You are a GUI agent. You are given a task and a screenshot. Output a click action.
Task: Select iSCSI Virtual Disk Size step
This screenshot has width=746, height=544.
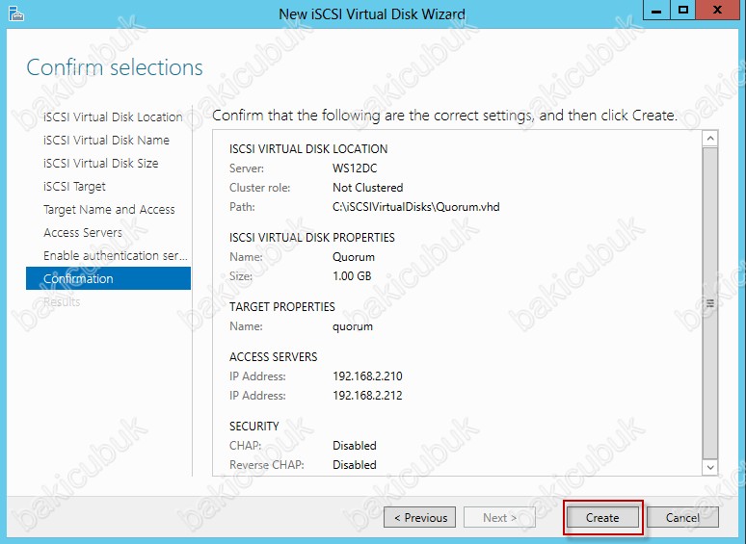tap(100, 163)
